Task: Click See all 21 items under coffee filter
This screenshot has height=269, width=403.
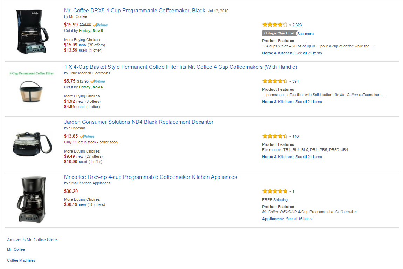Action: tap(308, 102)
